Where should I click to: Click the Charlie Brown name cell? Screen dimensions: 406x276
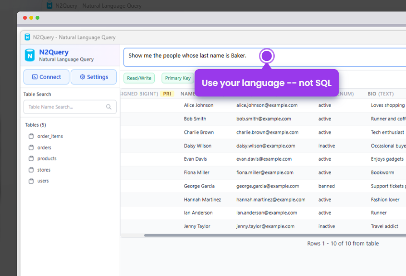[x=199, y=132]
